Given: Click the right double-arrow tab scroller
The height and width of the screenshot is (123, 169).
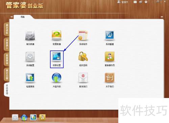Looking at the screenshot, I should click(x=162, y=17).
